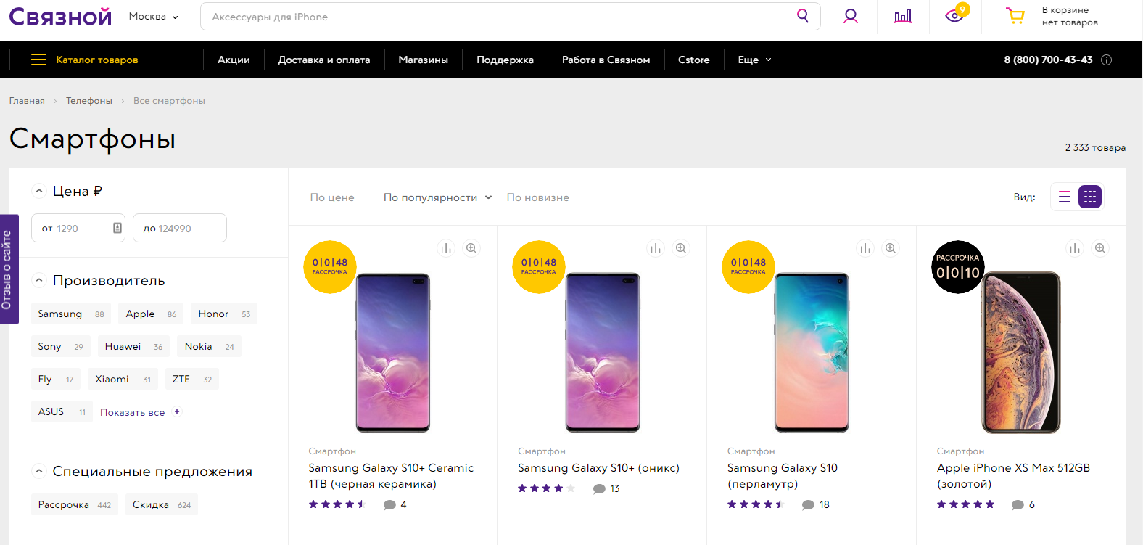Click the search magnifier icon

point(802,16)
